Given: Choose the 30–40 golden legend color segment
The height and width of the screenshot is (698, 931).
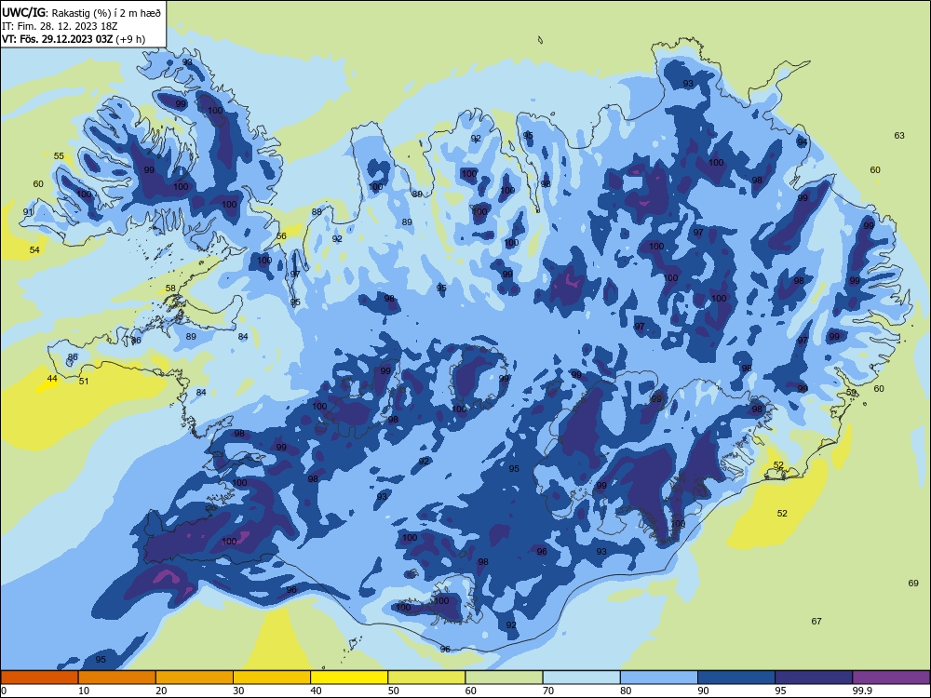Looking at the screenshot, I should (x=272, y=678).
